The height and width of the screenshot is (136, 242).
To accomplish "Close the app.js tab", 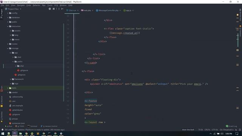I will 133,11.
